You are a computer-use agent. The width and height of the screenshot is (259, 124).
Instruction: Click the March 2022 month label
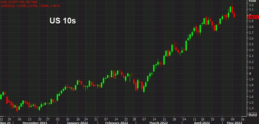159,123
